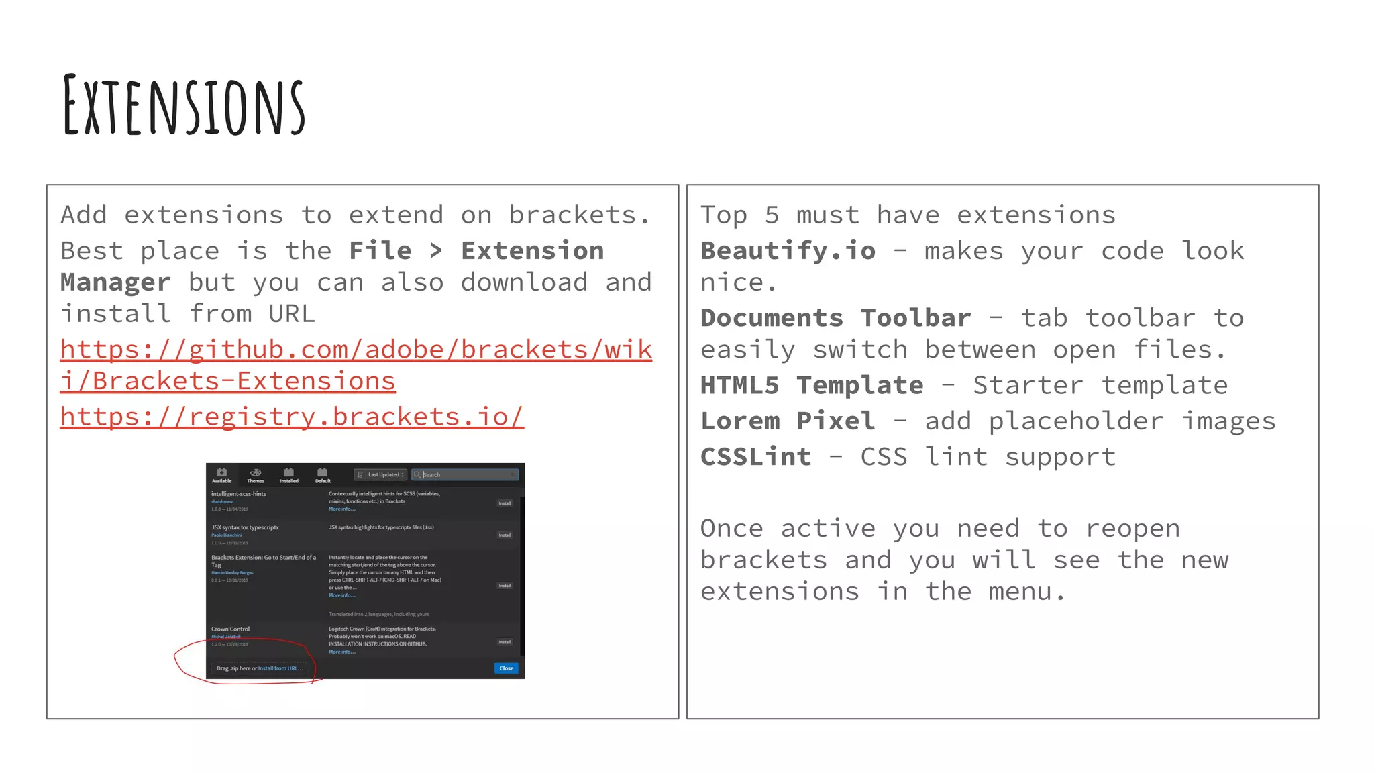The image size is (1374, 773).
Task: Open author link Michal Jeřábek
Action: click(x=225, y=637)
